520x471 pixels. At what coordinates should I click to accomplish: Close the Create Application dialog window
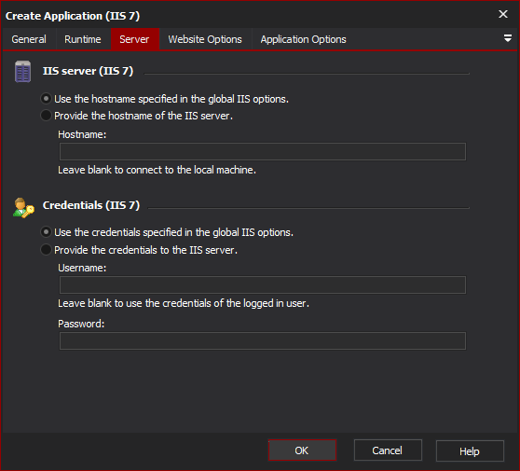coord(503,14)
